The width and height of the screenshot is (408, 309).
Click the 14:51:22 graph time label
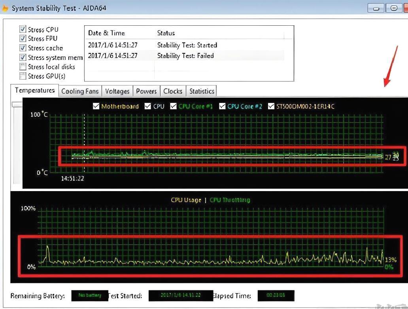coord(73,178)
